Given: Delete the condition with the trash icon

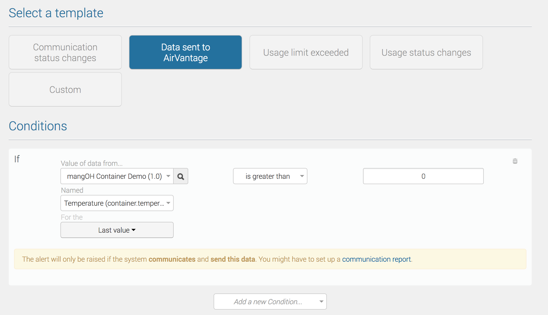Looking at the screenshot, I should tap(515, 161).
